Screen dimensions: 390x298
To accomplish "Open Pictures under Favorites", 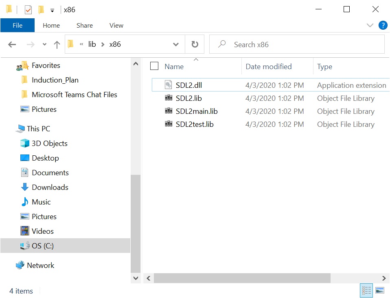I will 44,109.
